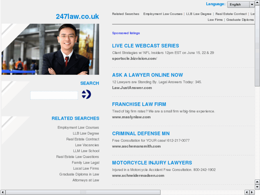The image size is (260, 195).
Task: Click the scrollbar arrow just left of the rightmost arrow
Action: [x=247, y=192]
